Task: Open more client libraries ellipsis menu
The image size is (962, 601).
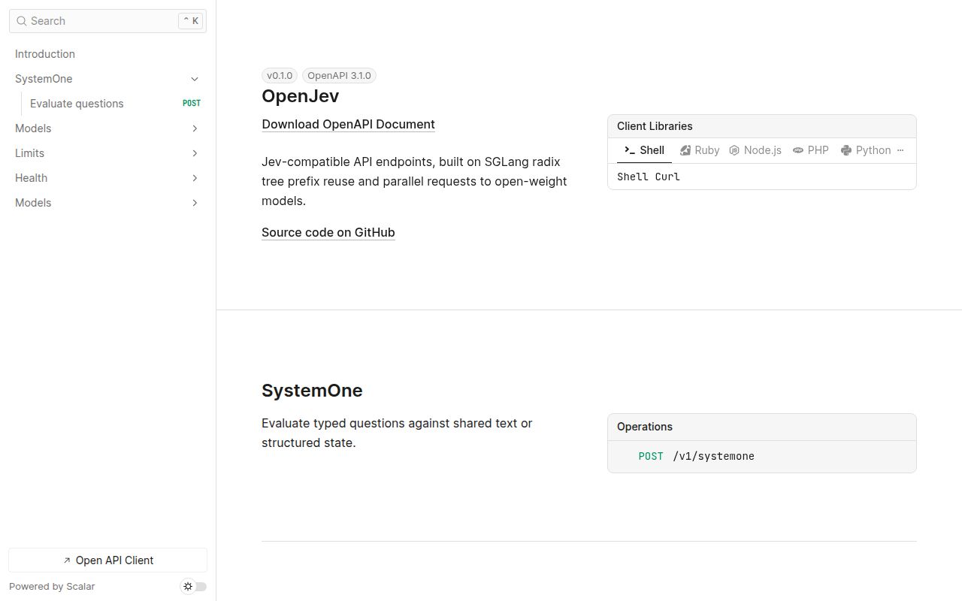Action: tap(900, 150)
